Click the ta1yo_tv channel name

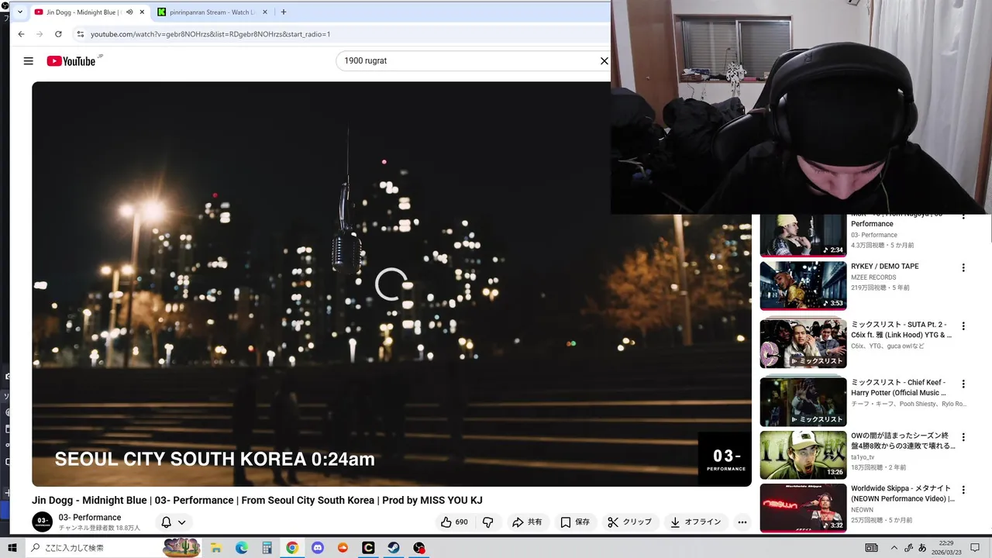863,457
